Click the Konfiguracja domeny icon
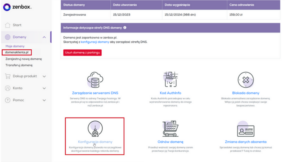The height and width of the screenshot is (162, 285). point(95,129)
